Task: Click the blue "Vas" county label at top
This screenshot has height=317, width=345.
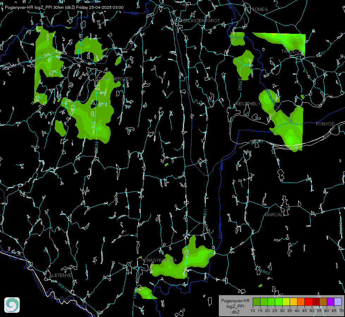Action: (x=134, y=13)
